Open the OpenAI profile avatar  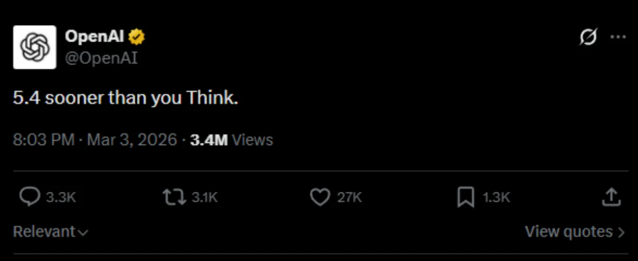(35, 47)
